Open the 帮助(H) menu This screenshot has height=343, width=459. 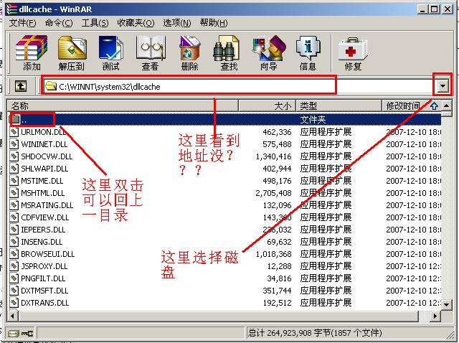pos(214,23)
